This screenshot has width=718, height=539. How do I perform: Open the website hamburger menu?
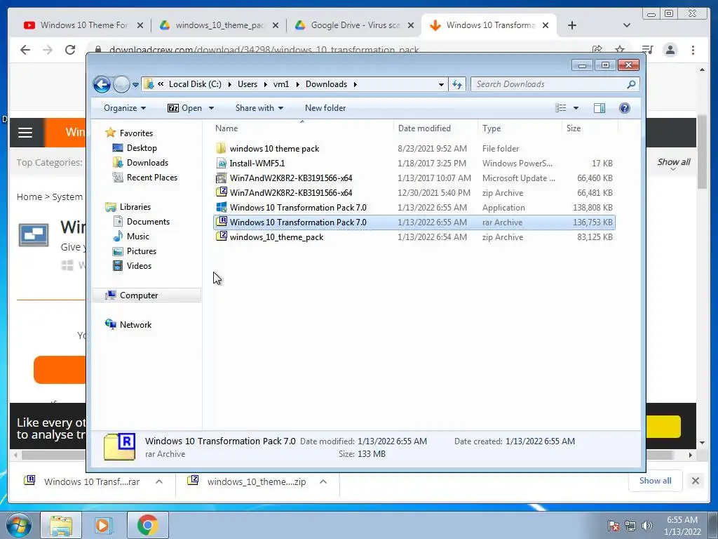click(25, 133)
